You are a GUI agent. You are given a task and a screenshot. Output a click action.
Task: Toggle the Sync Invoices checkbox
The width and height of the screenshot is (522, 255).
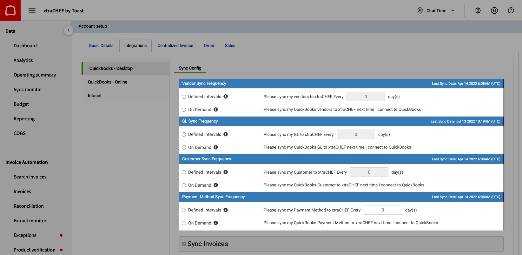click(x=184, y=244)
